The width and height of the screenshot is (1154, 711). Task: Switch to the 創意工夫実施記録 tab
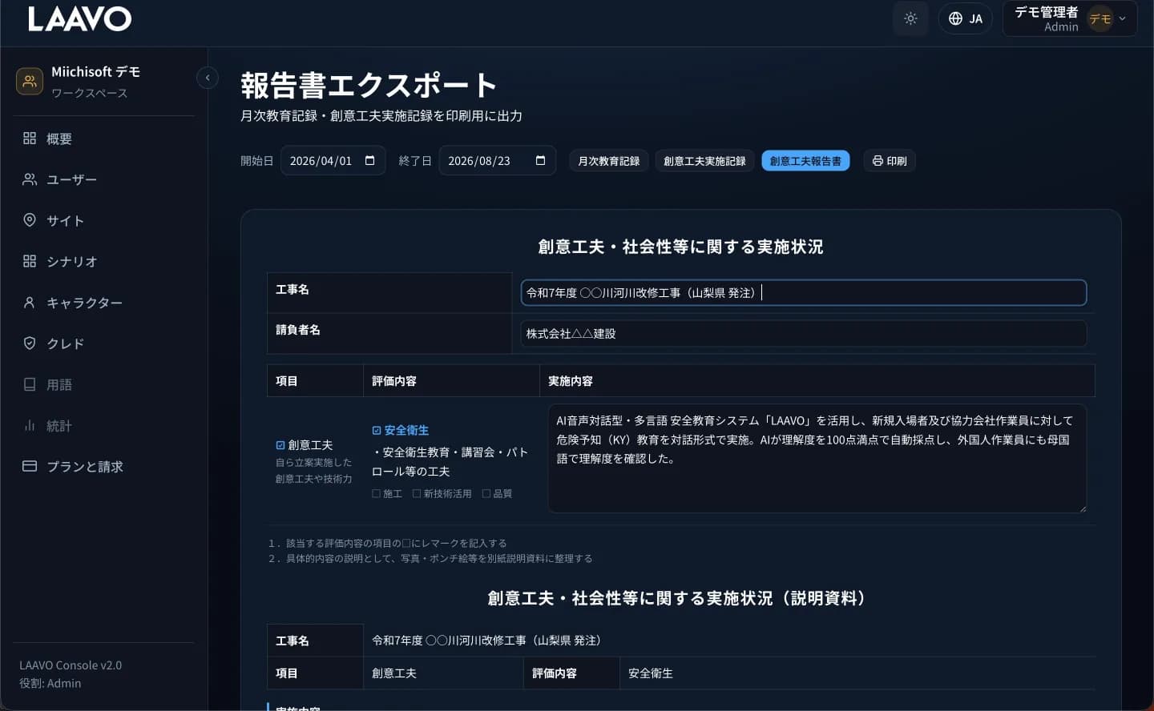704,161
